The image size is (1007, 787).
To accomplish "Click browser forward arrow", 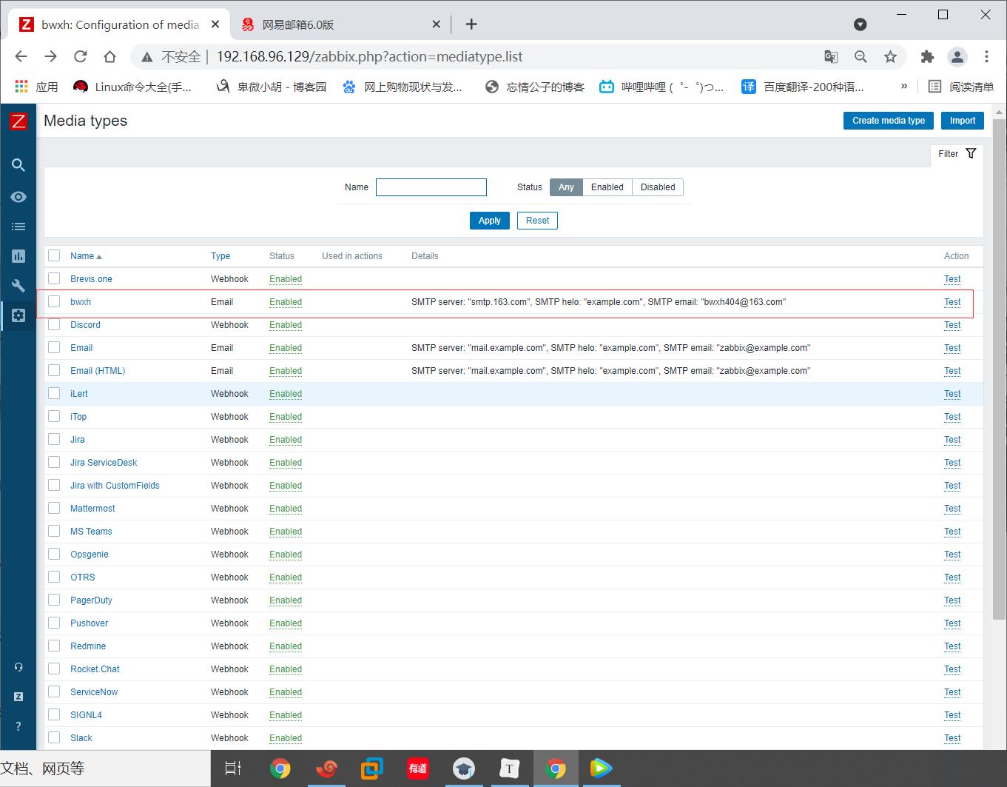I will [50, 56].
